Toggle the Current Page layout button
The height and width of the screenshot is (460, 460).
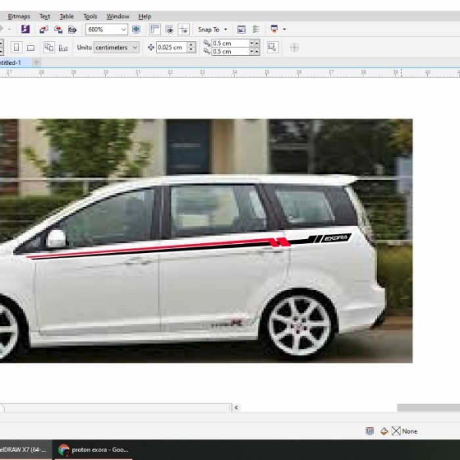coord(63,48)
